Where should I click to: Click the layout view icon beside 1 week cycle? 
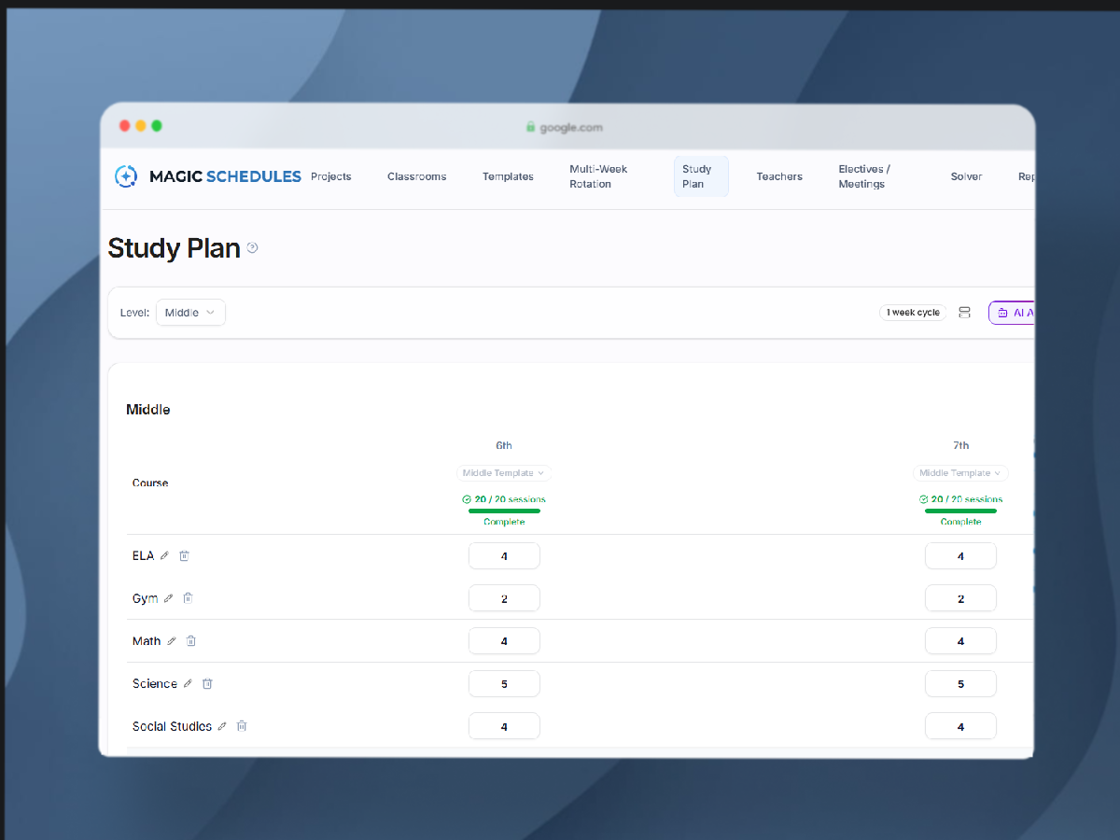tap(965, 313)
